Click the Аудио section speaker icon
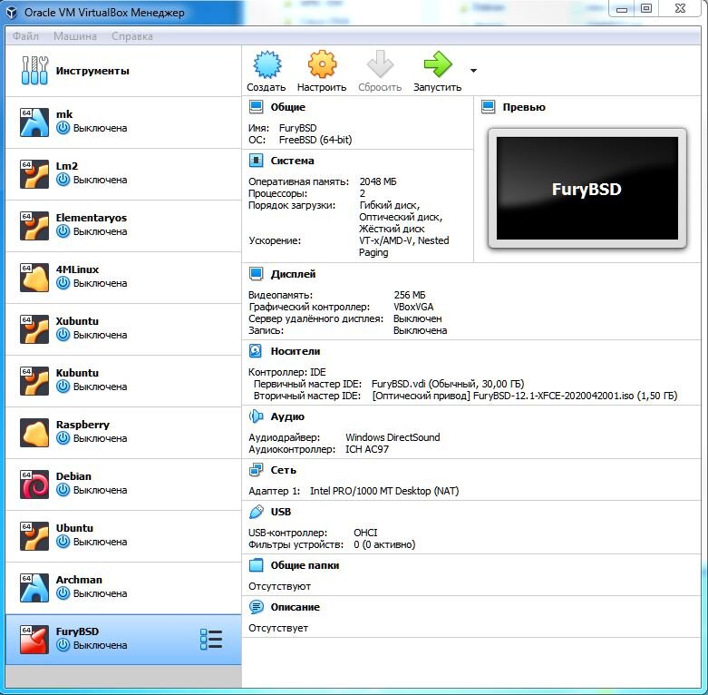708x695 pixels. click(256, 416)
